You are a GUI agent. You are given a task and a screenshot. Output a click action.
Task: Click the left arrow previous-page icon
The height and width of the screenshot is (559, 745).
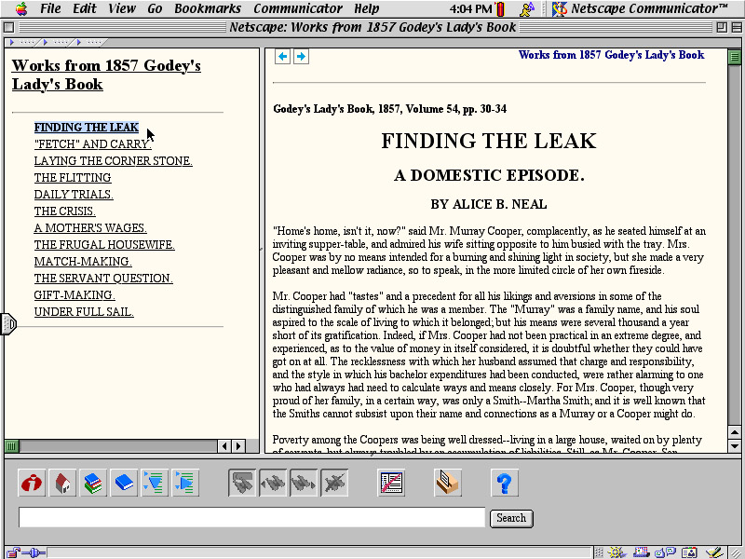pyautogui.click(x=283, y=57)
